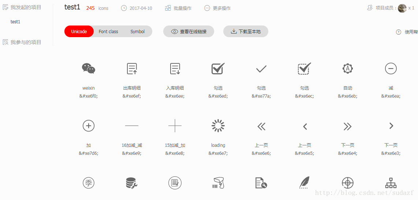This screenshot has height=200, width=418.
Task: Click the double right arrow 下一页 icon
Action: point(348,127)
